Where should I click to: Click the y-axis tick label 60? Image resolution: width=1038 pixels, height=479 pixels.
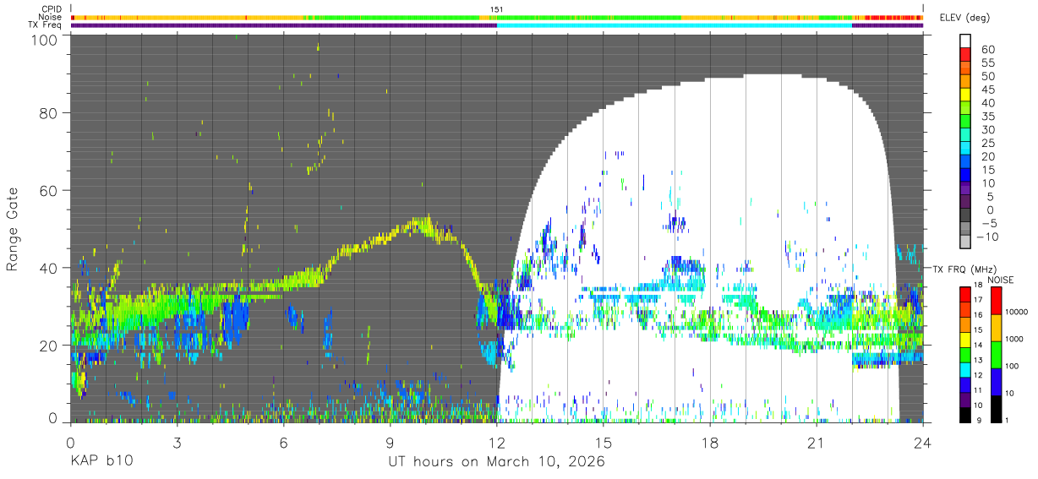click(x=49, y=191)
